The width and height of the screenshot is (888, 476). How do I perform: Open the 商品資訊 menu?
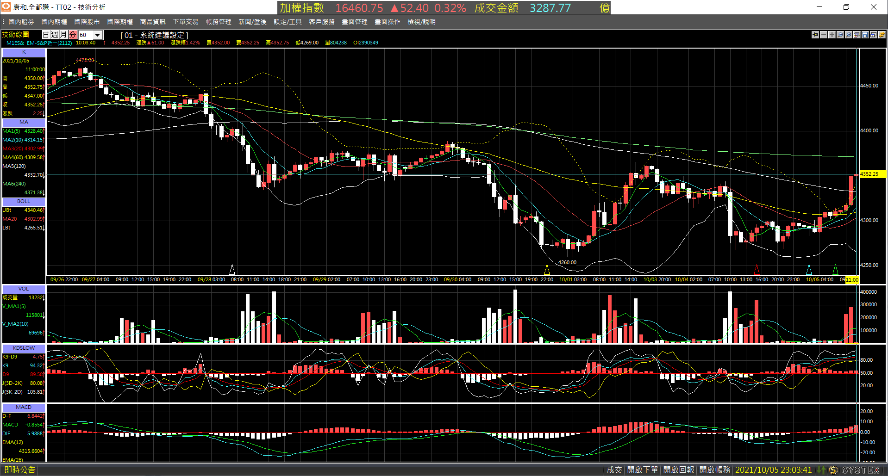(153, 22)
